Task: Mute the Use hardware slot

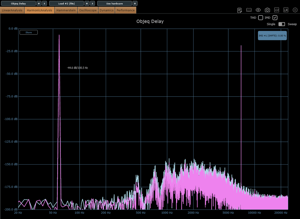Action: [135, 3]
